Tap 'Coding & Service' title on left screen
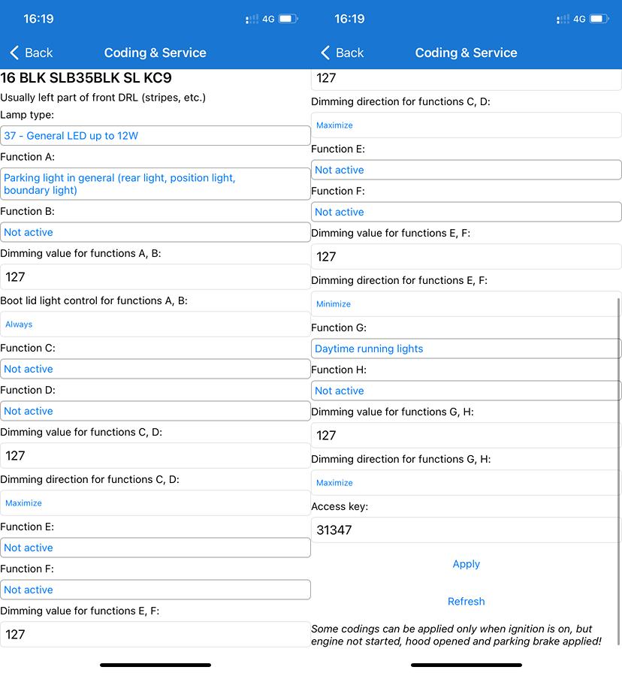The height and width of the screenshot is (673, 622). [x=155, y=53]
